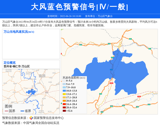Click the 万山当地风速实况 panel heading
This screenshot has height=126, width=160.
tap(19, 32)
